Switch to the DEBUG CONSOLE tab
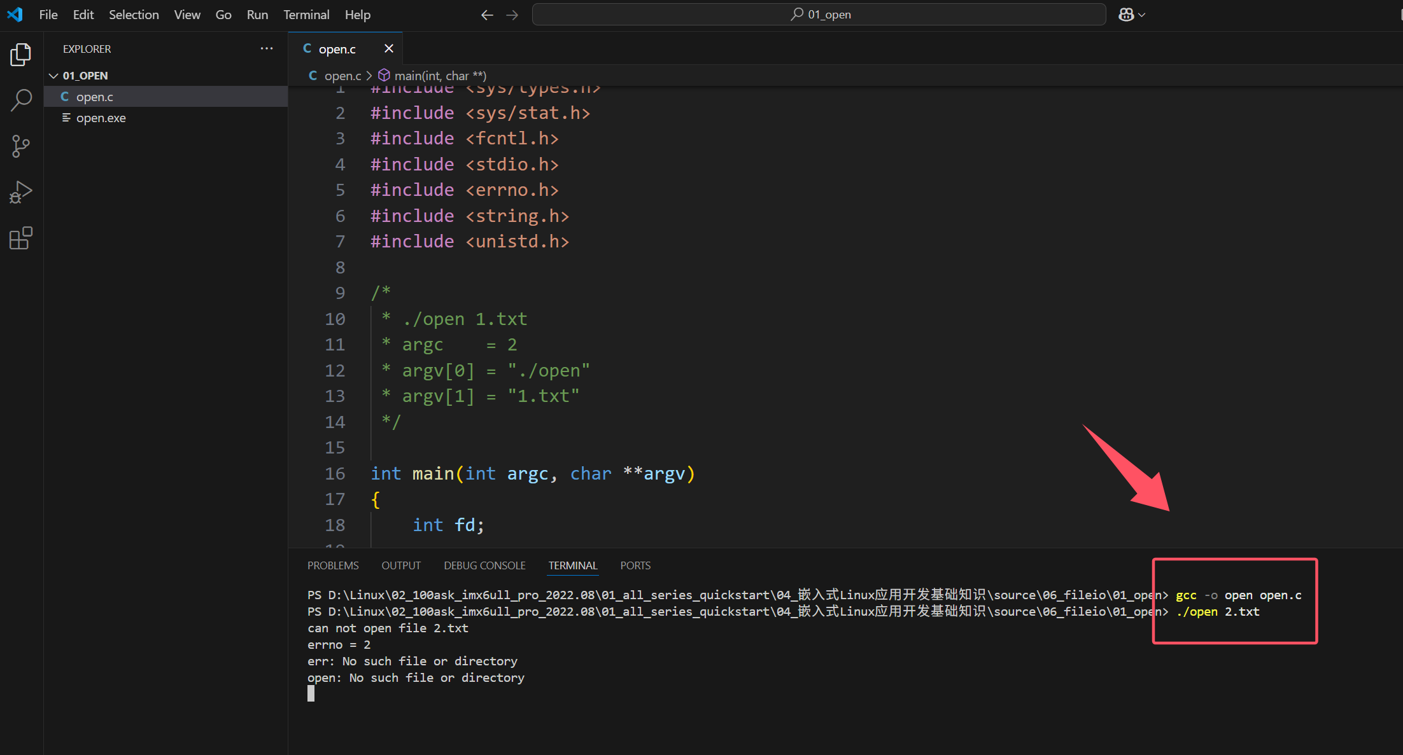This screenshot has height=755, width=1403. 484,565
